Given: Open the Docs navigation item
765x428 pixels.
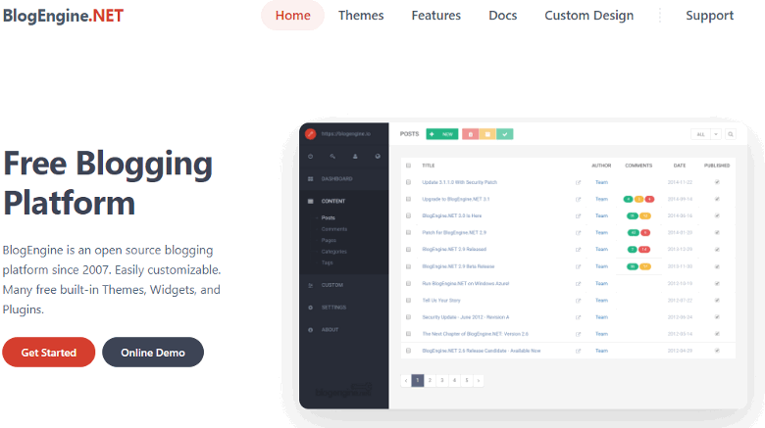Looking at the screenshot, I should tap(502, 16).
